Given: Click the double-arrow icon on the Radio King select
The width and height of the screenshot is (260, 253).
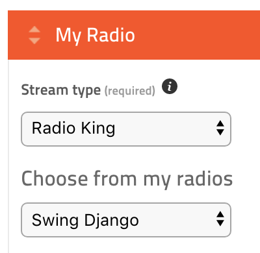Looking at the screenshot, I should coord(220,128).
